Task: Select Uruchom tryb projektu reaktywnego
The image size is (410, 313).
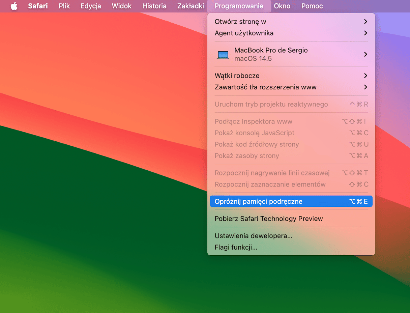Action: pyautogui.click(x=291, y=104)
